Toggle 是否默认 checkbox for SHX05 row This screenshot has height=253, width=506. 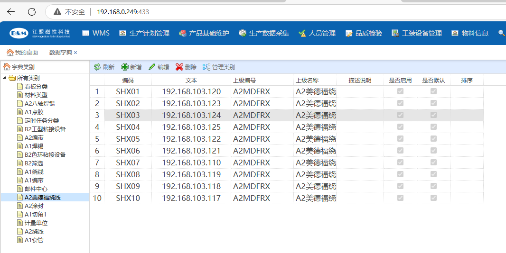[433, 139]
